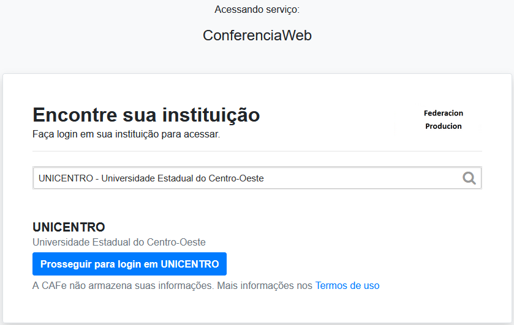Viewport: 514px width, 325px height.
Task: Click the word Federacion in the logo
Action: pos(443,113)
